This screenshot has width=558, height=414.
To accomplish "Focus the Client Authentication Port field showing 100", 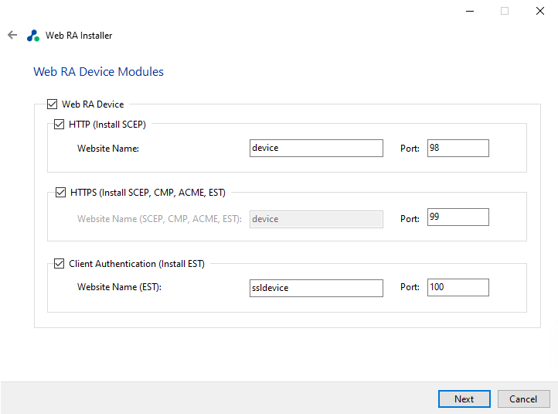I will tap(458, 287).
